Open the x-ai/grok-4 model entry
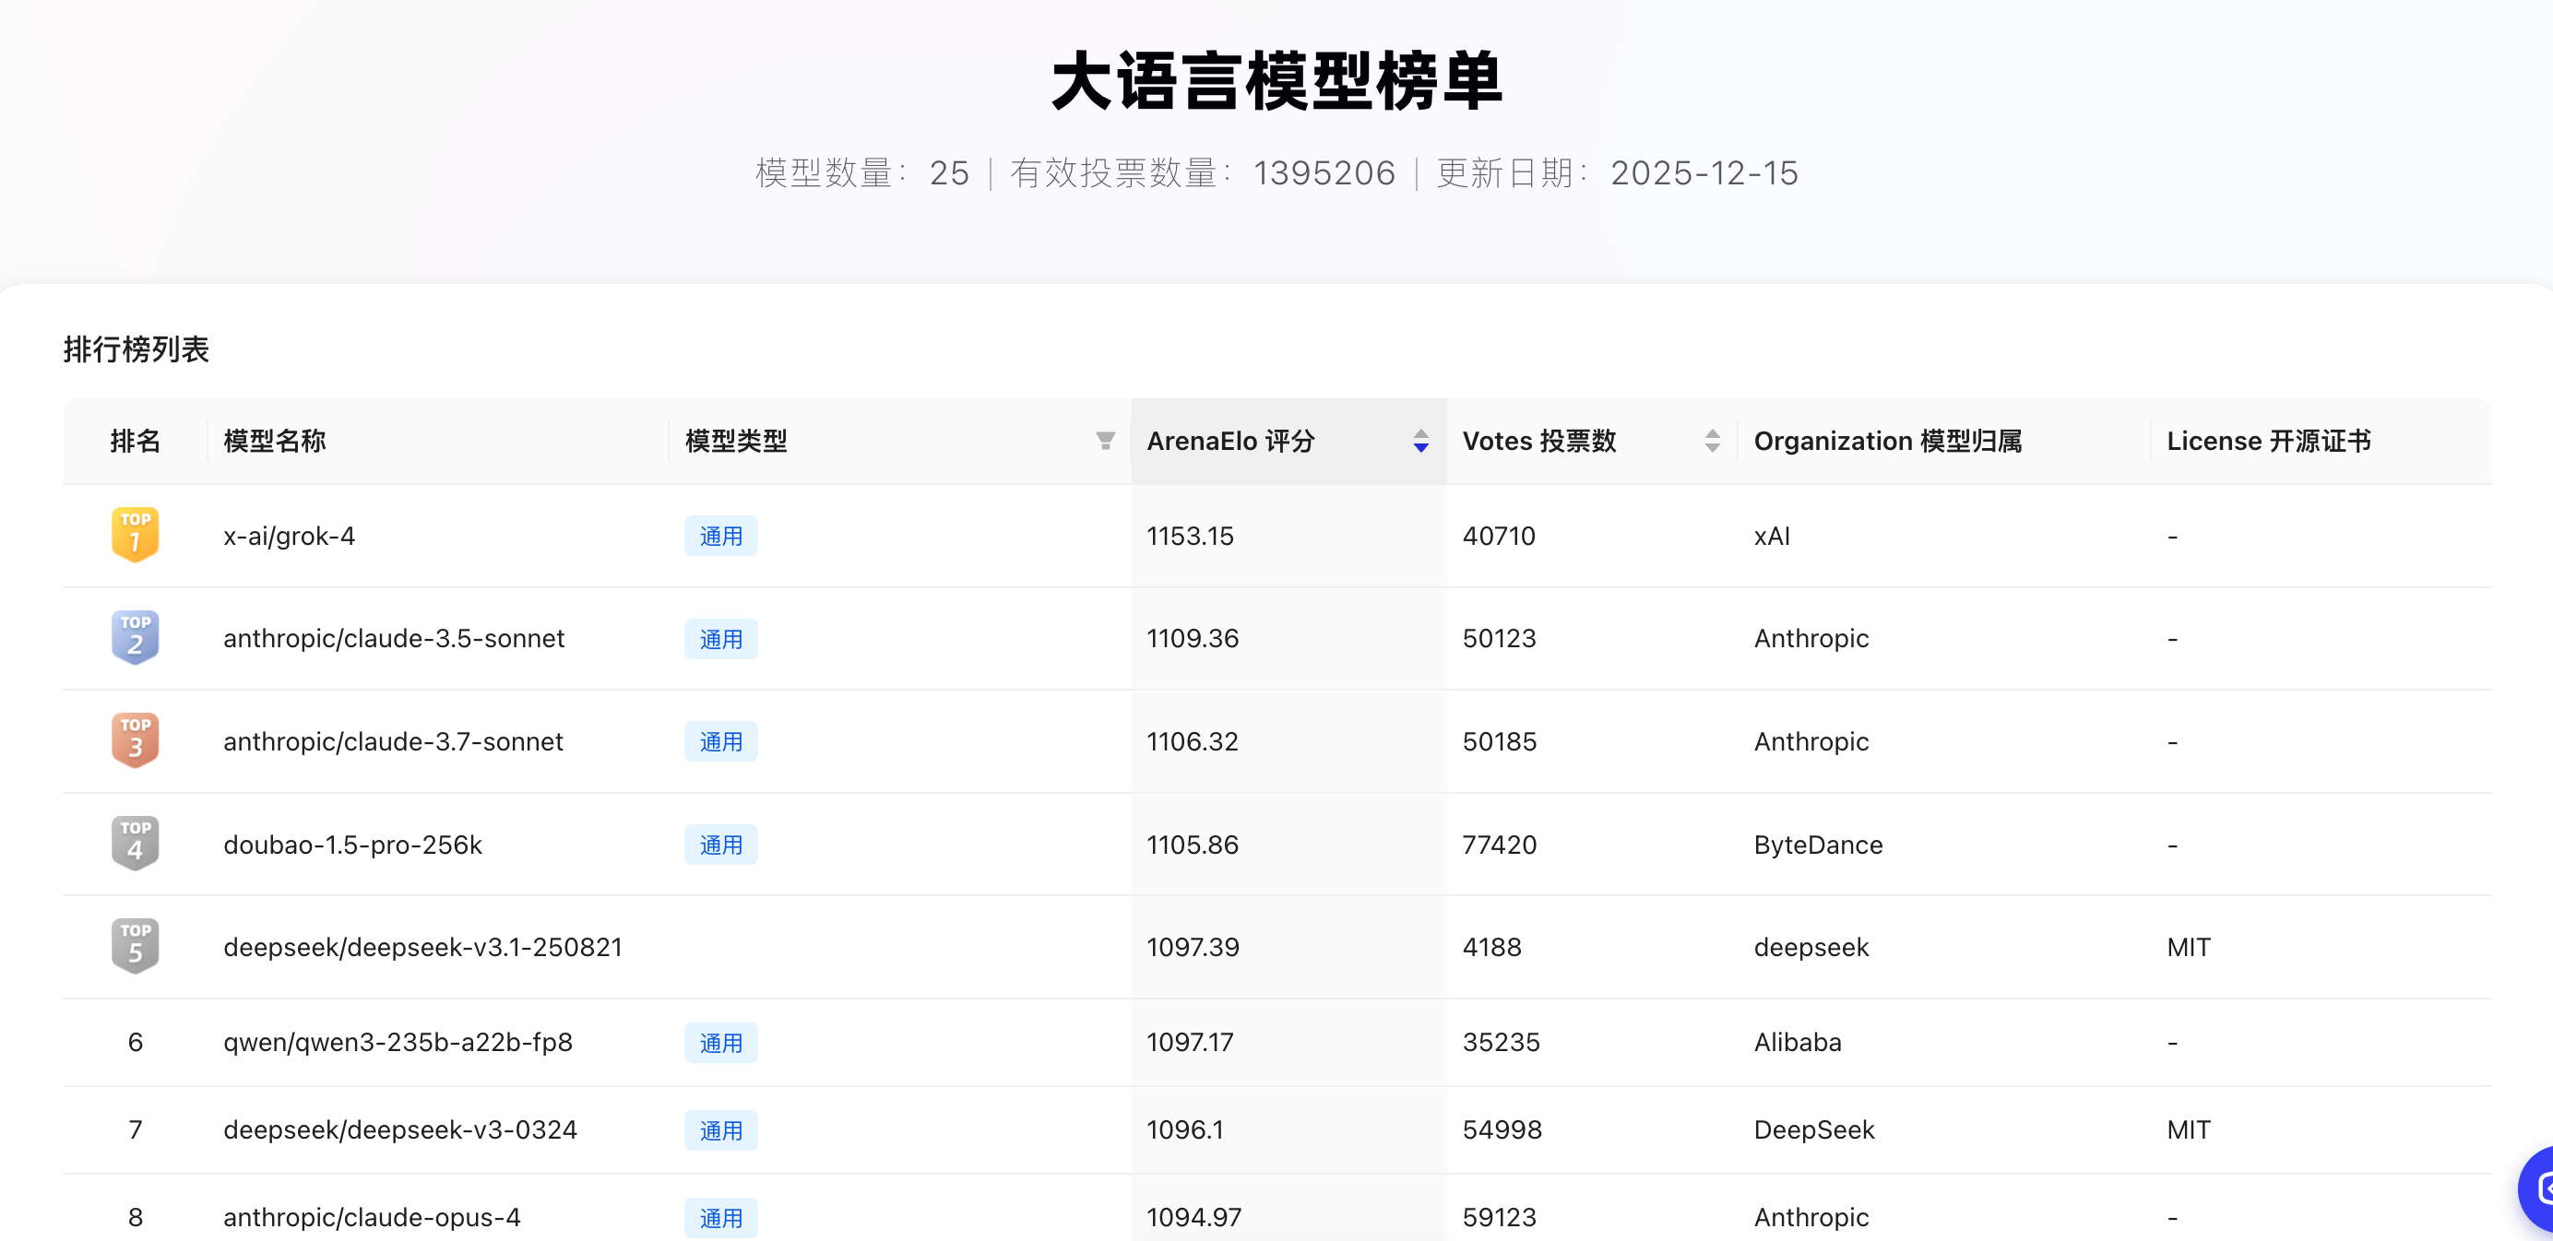 (289, 536)
